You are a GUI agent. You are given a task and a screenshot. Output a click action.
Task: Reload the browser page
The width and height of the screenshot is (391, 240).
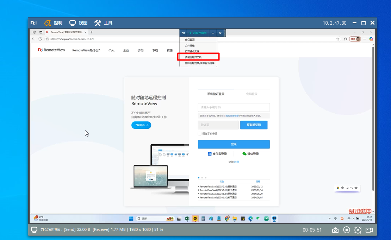coord(40,39)
